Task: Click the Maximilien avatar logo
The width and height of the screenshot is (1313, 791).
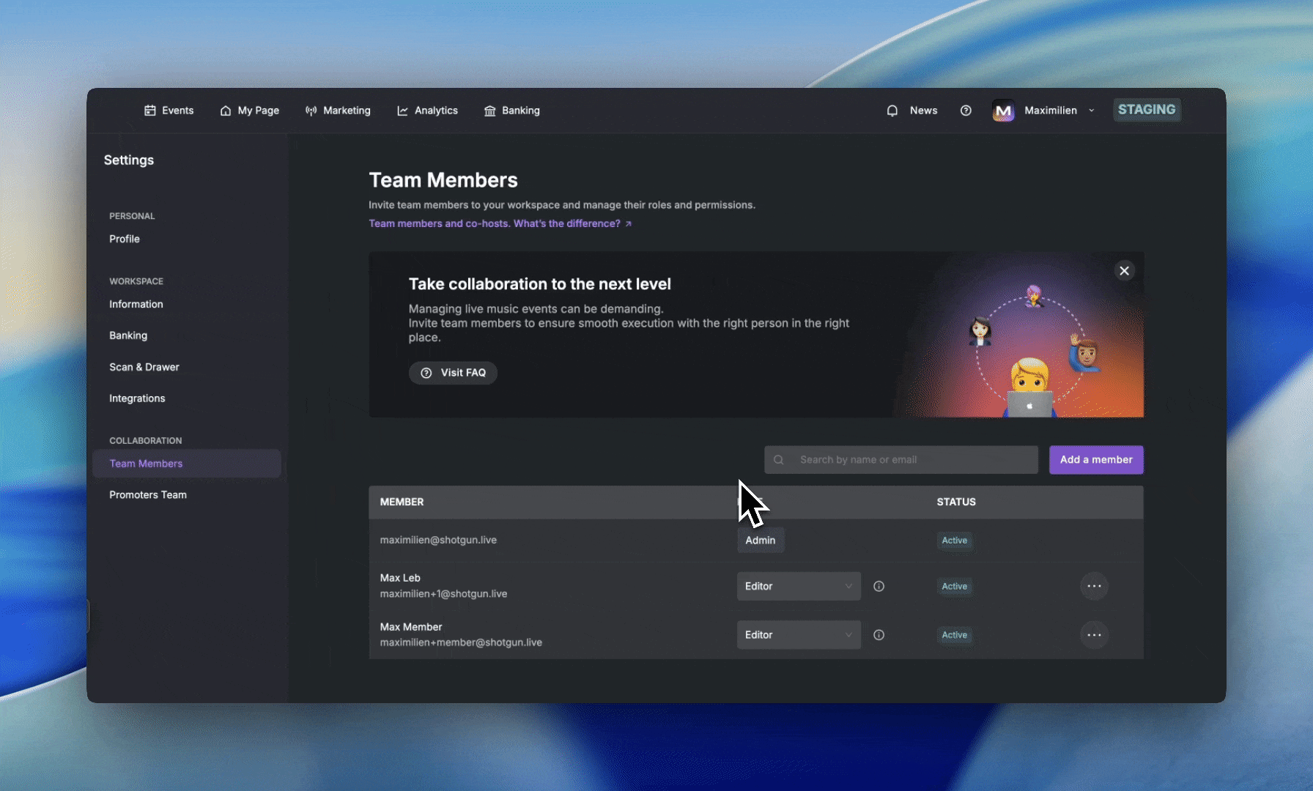Action: pyautogui.click(x=1003, y=111)
